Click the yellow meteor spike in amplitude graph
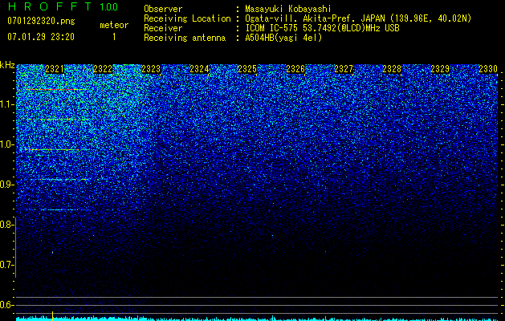 (52, 316)
